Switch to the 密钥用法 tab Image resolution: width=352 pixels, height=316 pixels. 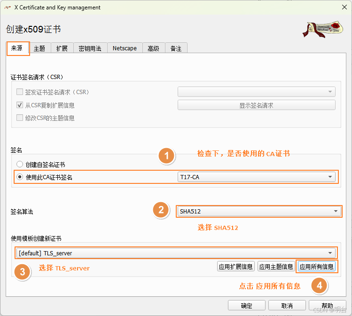pos(90,48)
